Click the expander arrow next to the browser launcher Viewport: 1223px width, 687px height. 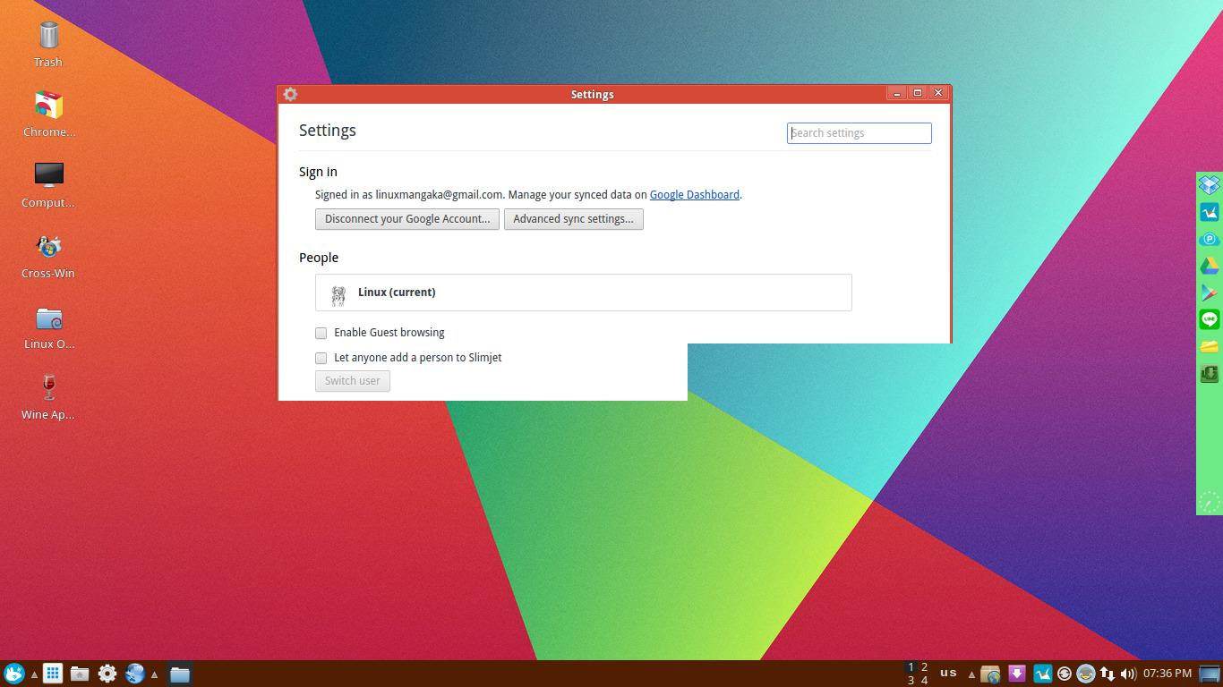(153, 674)
